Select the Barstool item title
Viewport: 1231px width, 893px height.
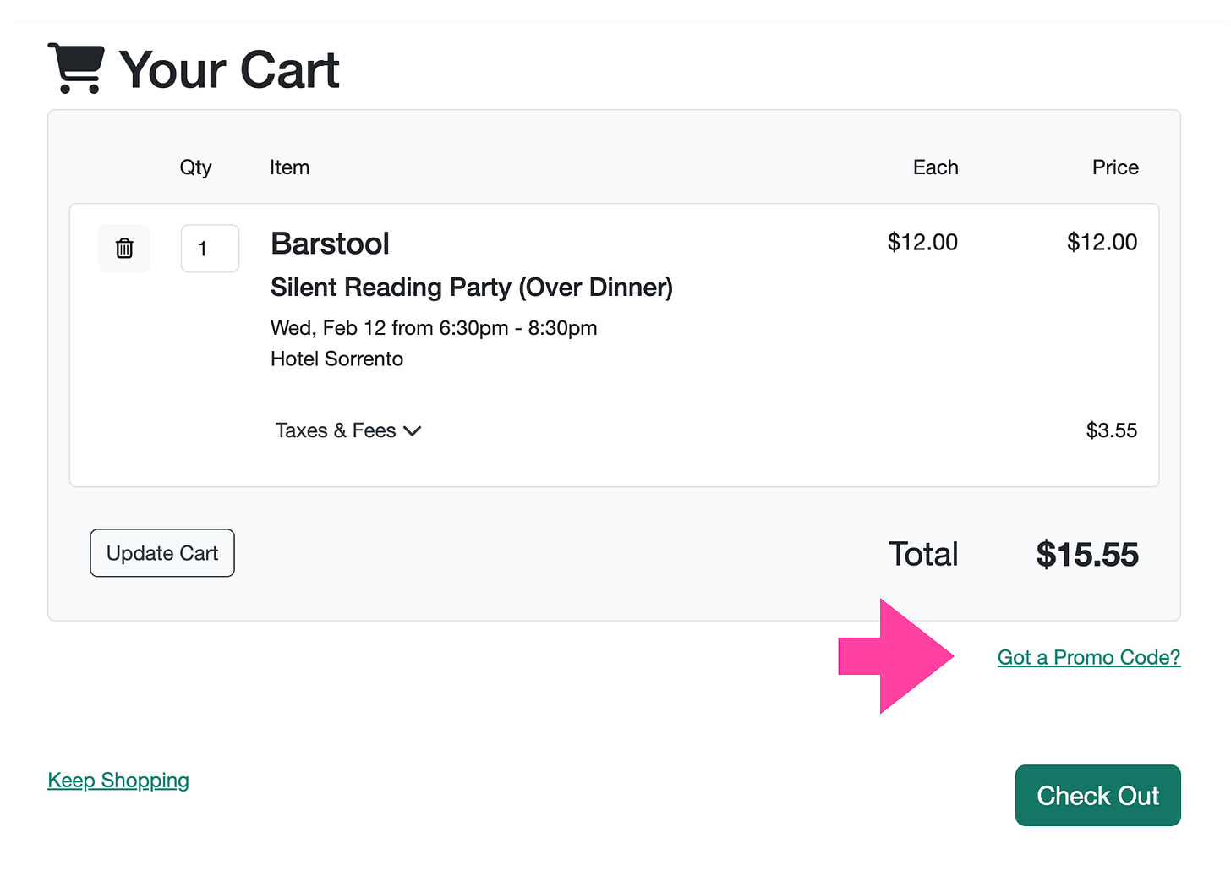(x=330, y=244)
